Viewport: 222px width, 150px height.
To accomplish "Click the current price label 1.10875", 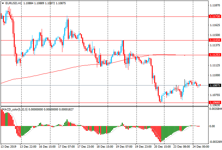I will pyautogui.click(x=215, y=85).
